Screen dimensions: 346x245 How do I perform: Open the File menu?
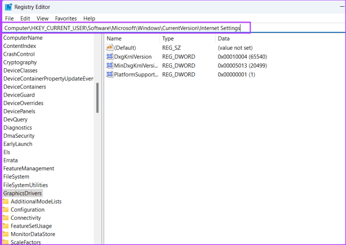9,18
